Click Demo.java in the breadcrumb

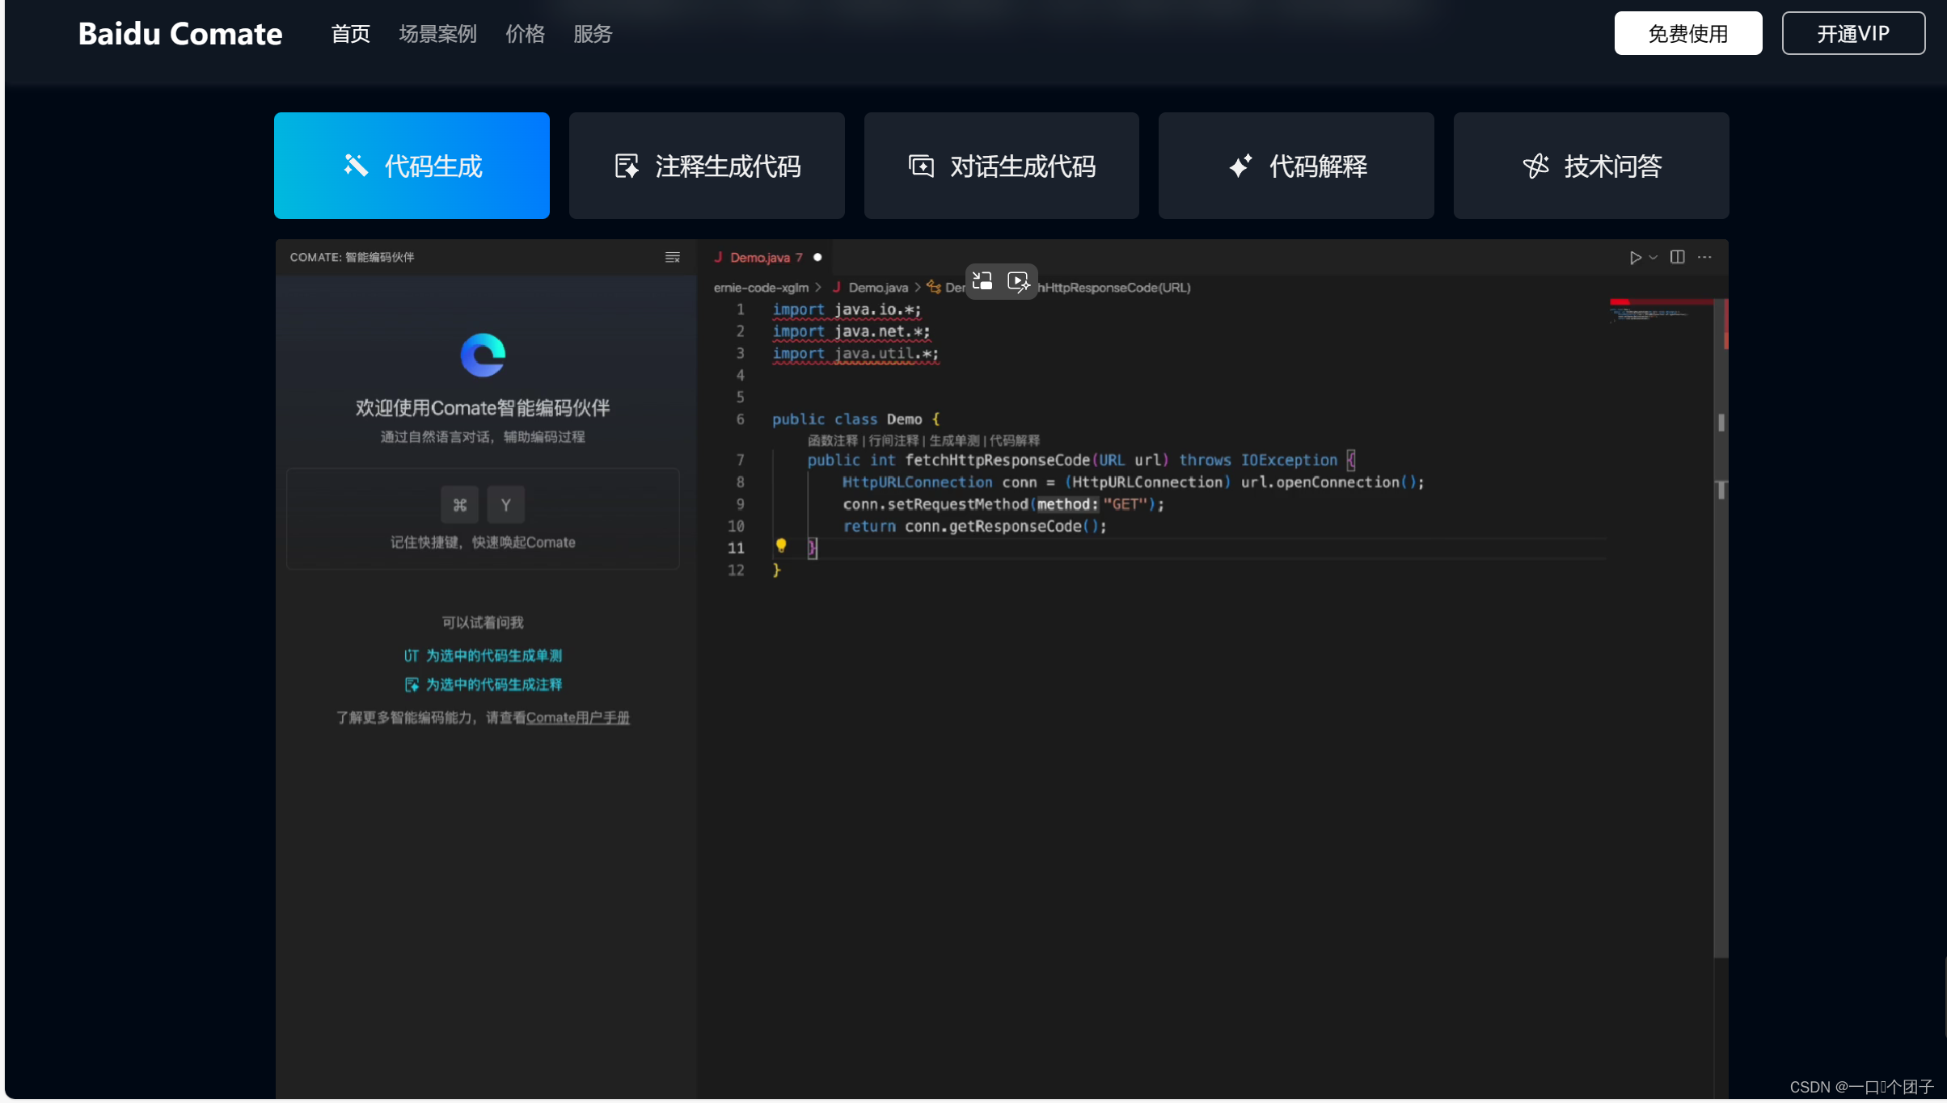click(878, 288)
